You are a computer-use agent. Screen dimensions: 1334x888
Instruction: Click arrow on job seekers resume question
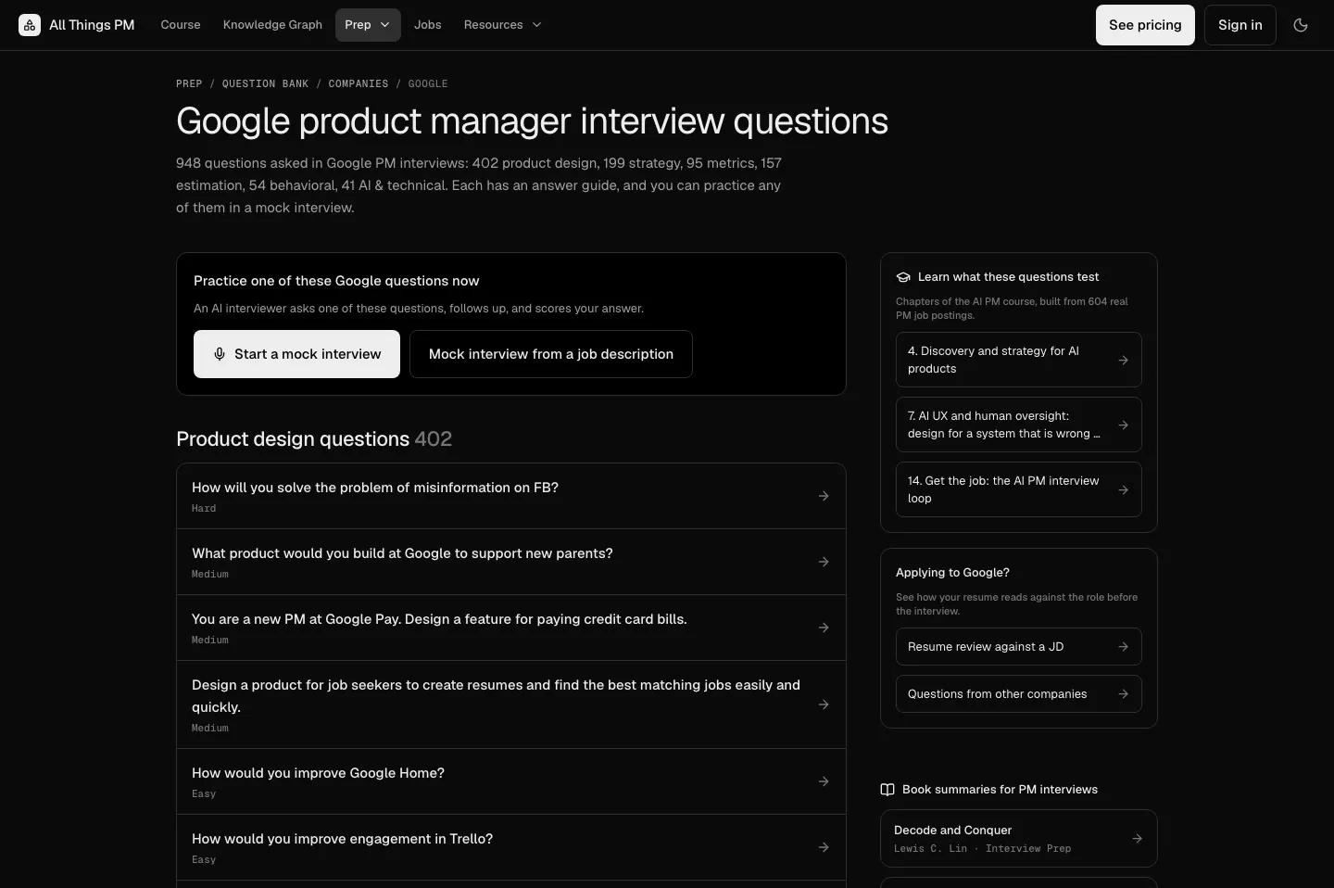824,704
